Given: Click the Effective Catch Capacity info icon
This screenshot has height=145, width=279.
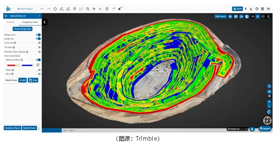Looking at the screenshot, I should pos(27,52).
